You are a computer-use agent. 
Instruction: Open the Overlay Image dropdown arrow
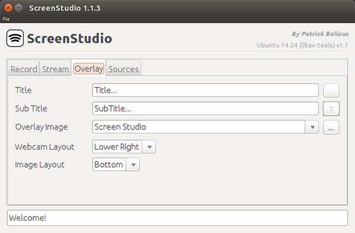coord(312,127)
